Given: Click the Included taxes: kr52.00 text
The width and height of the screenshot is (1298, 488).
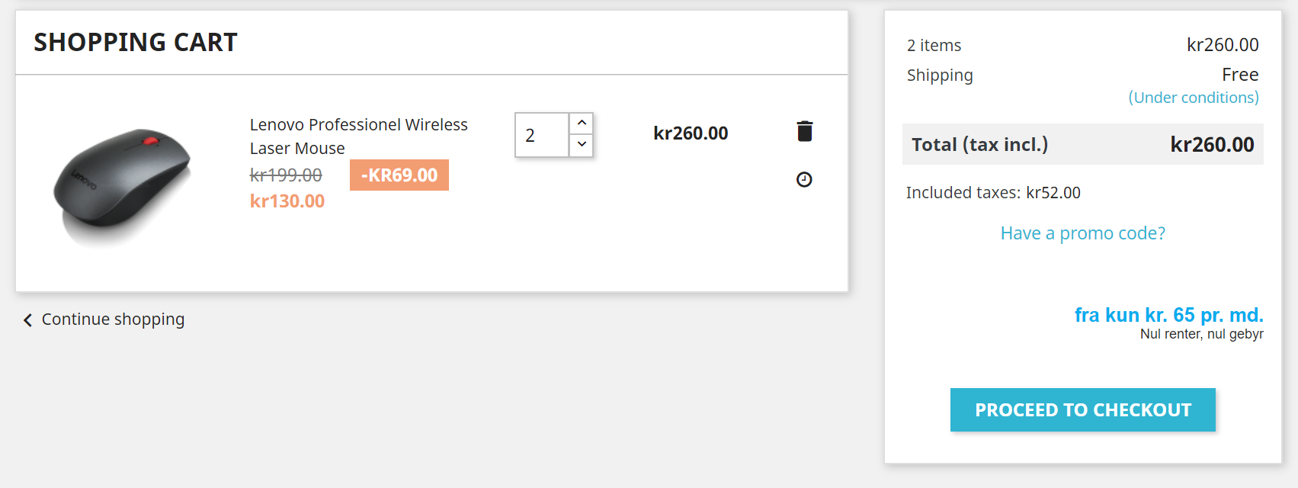Looking at the screenshot, I should tap(992, 193).
